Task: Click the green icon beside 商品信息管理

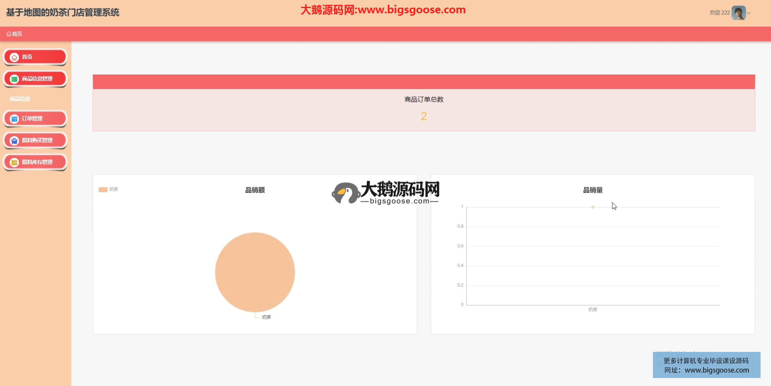Action: coord(14,79)
